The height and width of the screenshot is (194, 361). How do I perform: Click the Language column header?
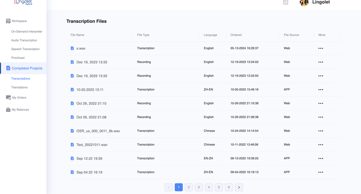tap(210, 35)
